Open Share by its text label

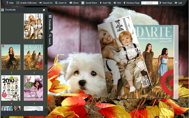click(76, 3)
